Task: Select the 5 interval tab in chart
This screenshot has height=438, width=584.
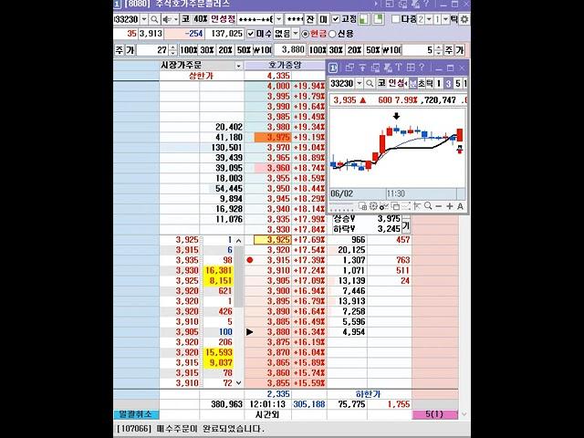Action: [458, 83]
